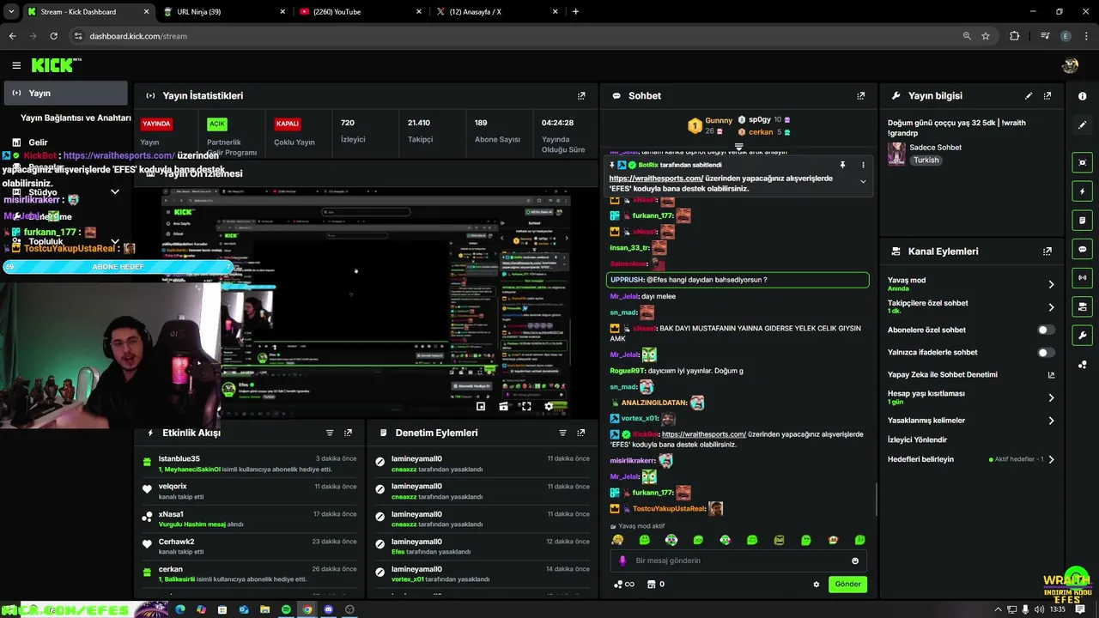Click the dashboard.kick.com address bar
The height and width of the screenshot is (618, 1099).
(515, 36)
